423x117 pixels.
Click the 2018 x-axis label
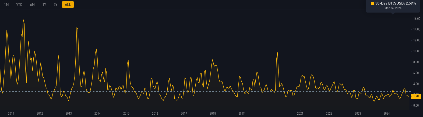[x=213, y=114]
